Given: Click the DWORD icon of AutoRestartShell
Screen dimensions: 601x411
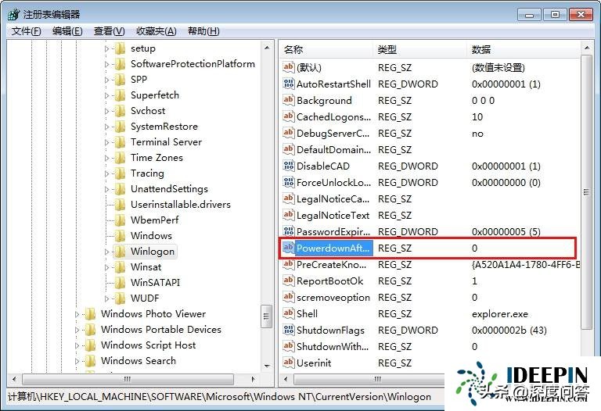Looking at the screenshot, I should [288, 84].
